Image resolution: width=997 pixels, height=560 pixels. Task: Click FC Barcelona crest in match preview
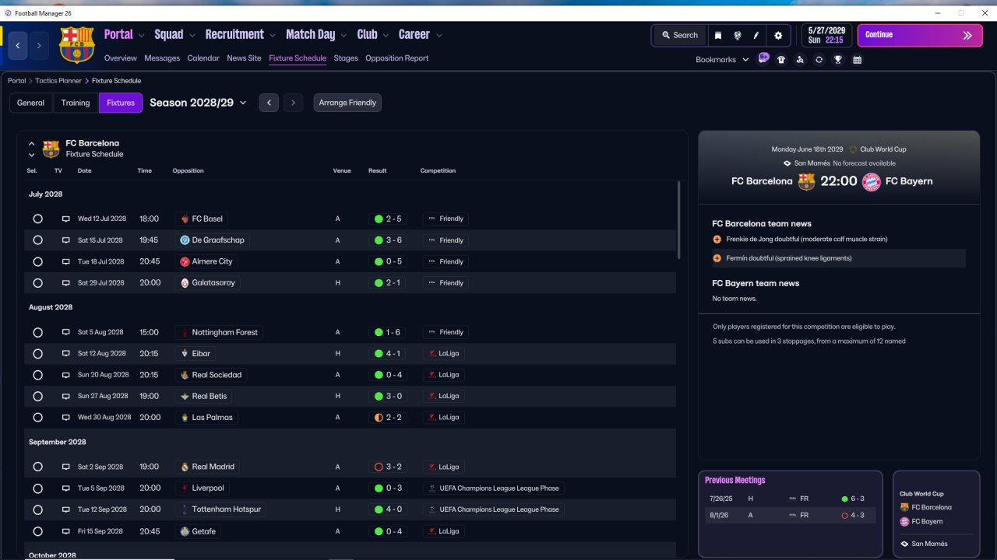(x=806, y=181)
